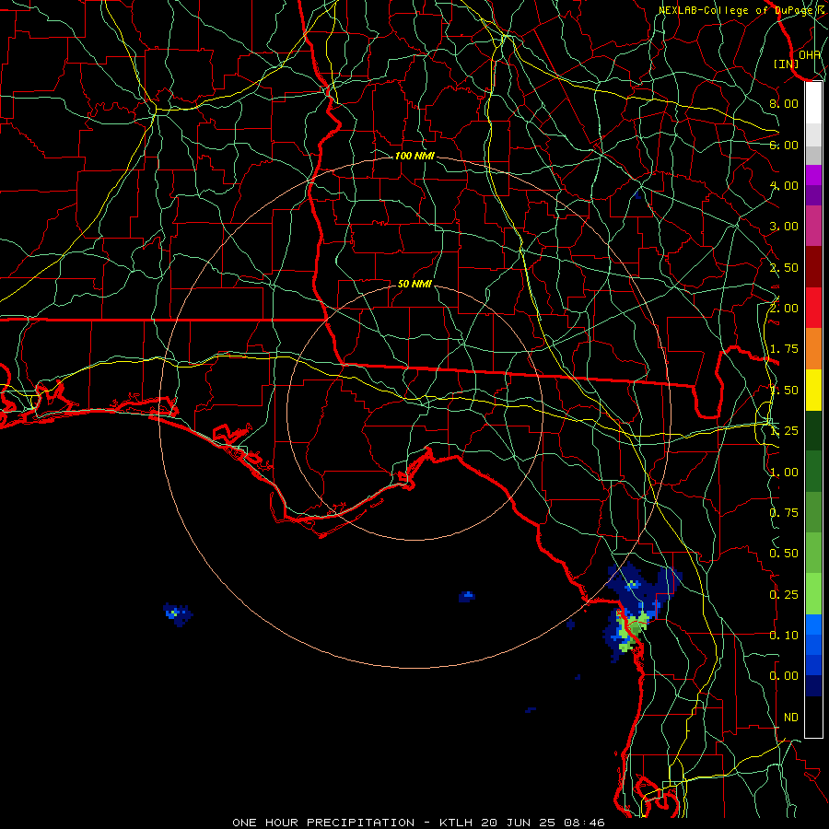Select the light blue swatch beside 0.10
The image size is (829, 829).
click(813, 625)
